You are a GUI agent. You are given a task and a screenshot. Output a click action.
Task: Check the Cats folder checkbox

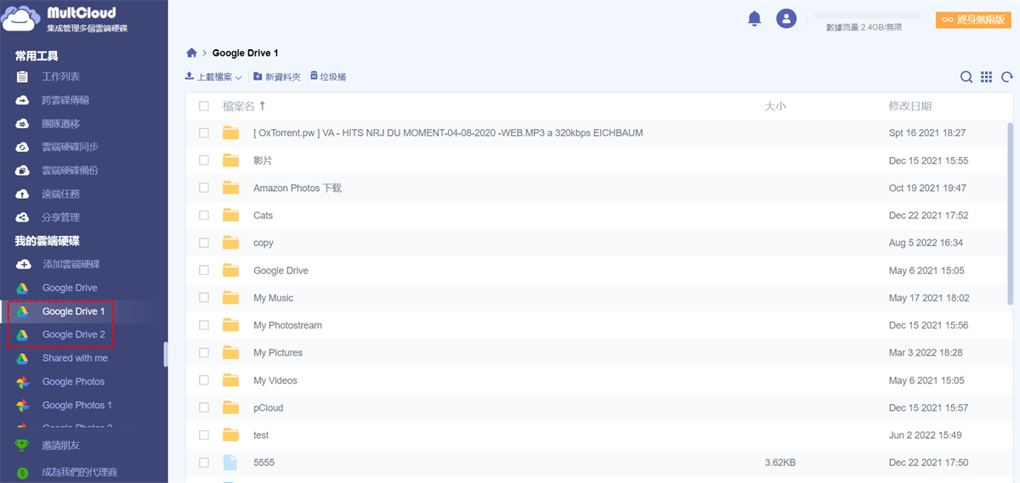pos(204,216)
